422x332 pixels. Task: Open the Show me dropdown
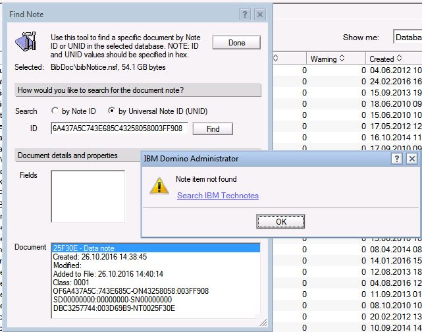[x=407, y=38]
